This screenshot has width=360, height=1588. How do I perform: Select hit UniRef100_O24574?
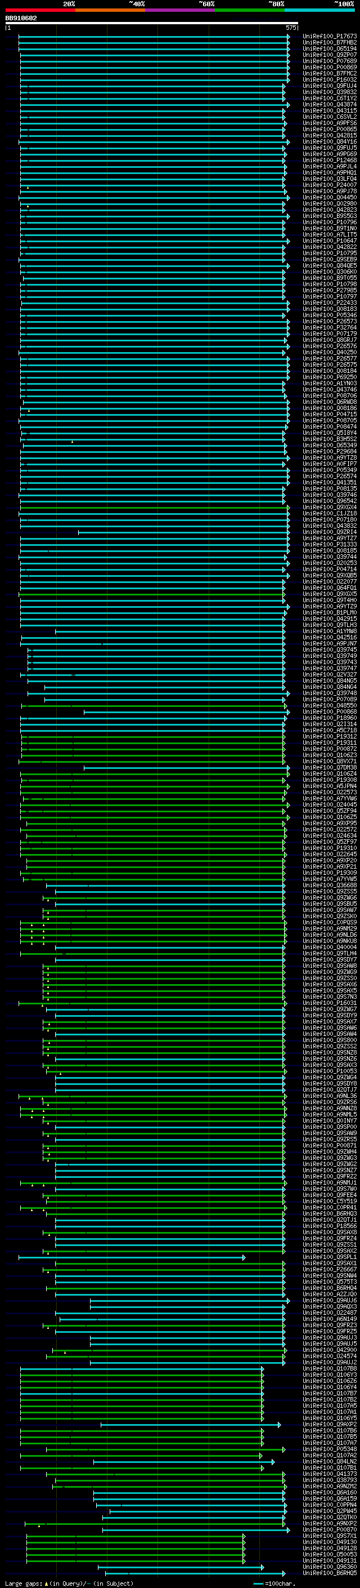point(330,1355)
